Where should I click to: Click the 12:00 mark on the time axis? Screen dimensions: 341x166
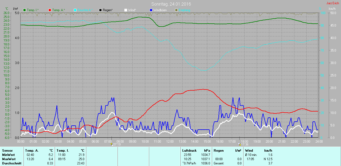pos(170,142)
